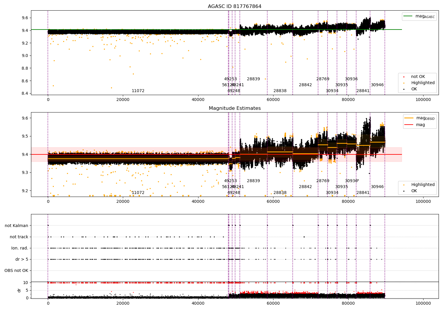Click x-axis tick 80000 under the top plot
Screen dimensions: 443x310
348,100
